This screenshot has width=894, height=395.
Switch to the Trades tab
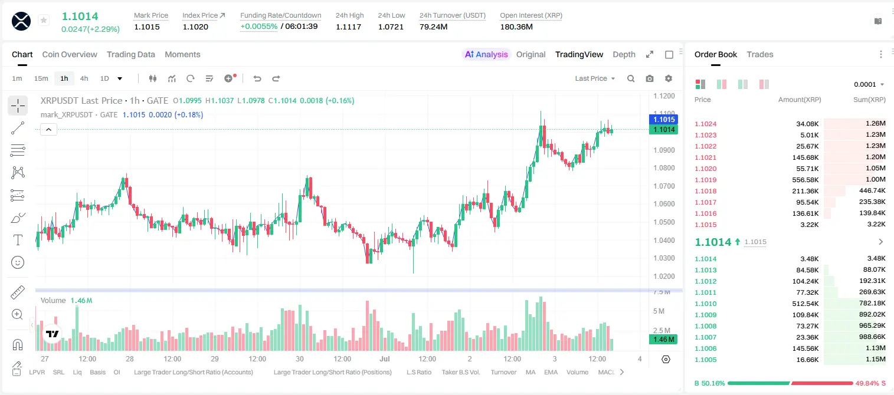[759, 54]
